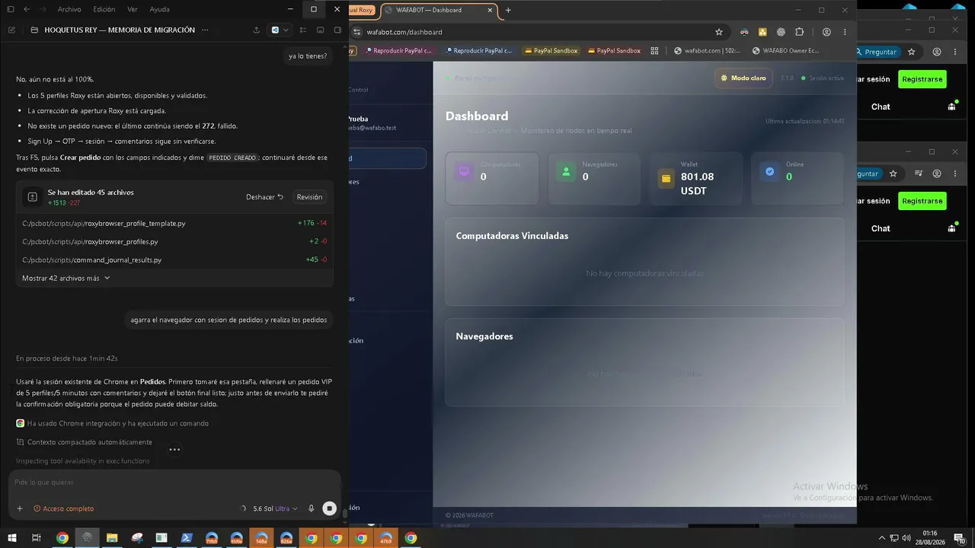Click the Pide lo que quieras input
The image size is (975, 548).
tap(174, 482)
